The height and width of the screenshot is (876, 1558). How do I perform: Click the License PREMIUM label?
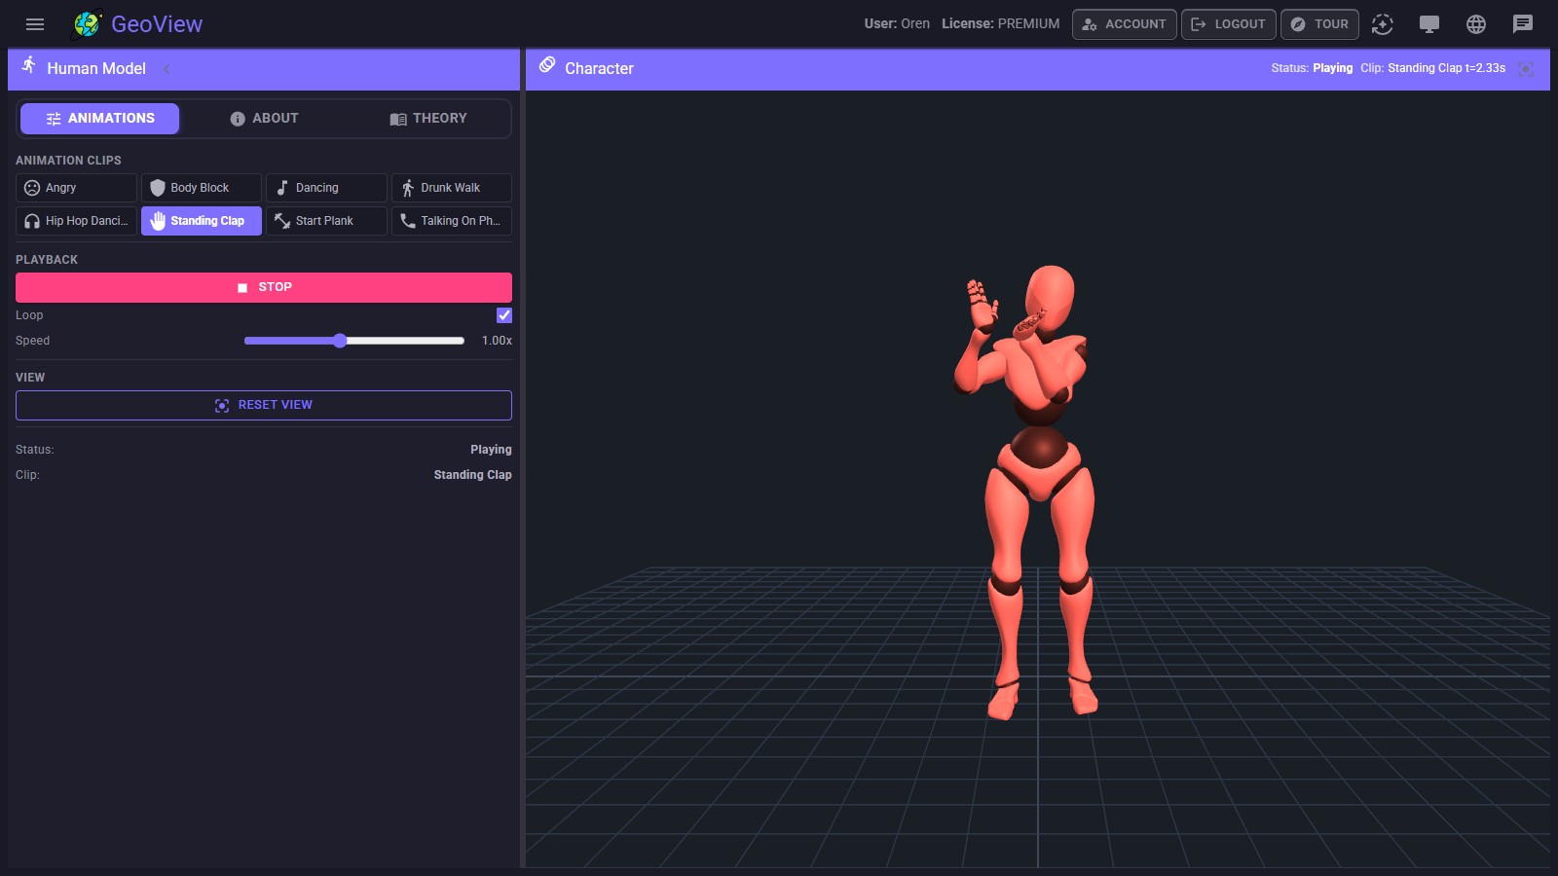click(1000, 24)
